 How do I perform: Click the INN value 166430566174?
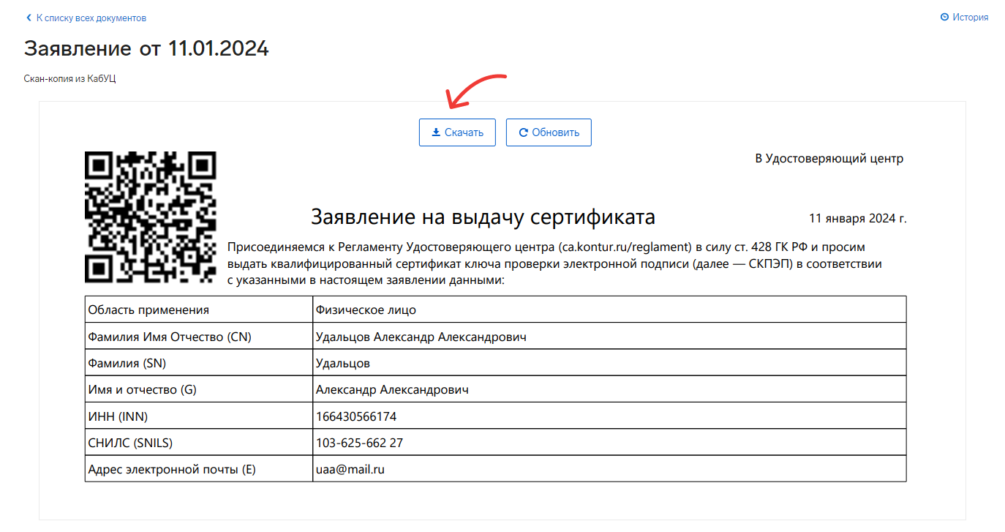pyautogui.click(x=356, y=416)
